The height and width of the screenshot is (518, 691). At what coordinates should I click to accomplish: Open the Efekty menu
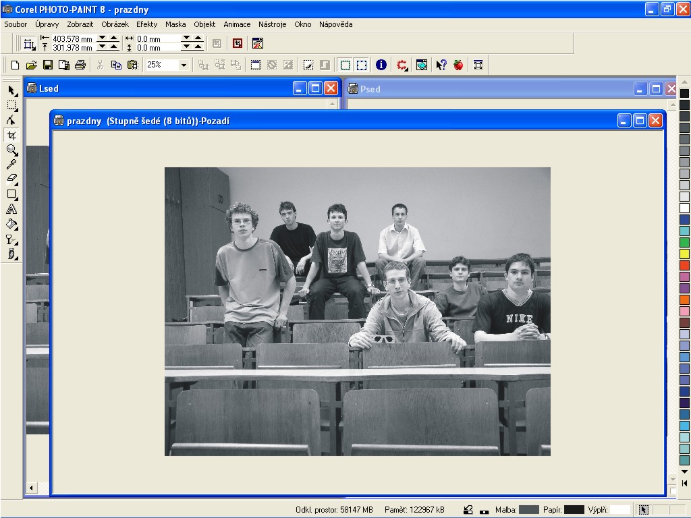146,24
